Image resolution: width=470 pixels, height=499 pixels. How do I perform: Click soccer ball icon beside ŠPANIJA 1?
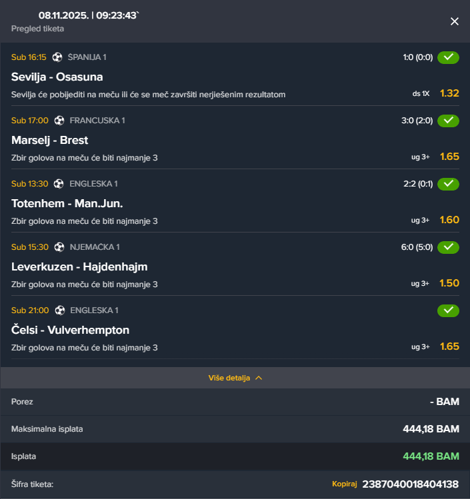click(x=57, y=57)
